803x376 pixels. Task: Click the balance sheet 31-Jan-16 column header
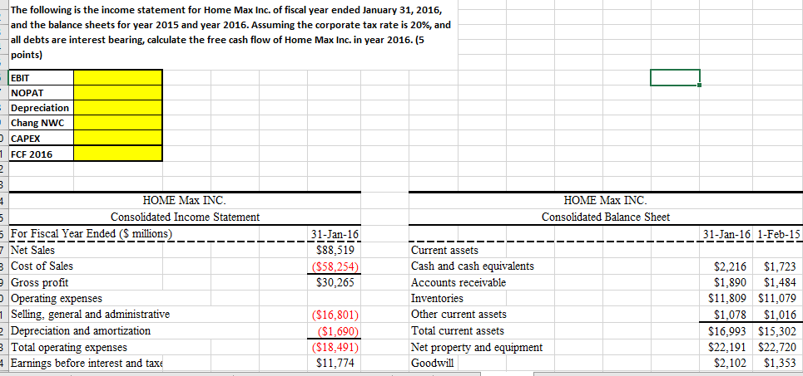pos(726,234)
